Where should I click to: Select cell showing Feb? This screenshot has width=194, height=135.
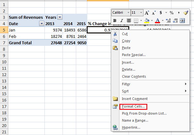(26, 36)
